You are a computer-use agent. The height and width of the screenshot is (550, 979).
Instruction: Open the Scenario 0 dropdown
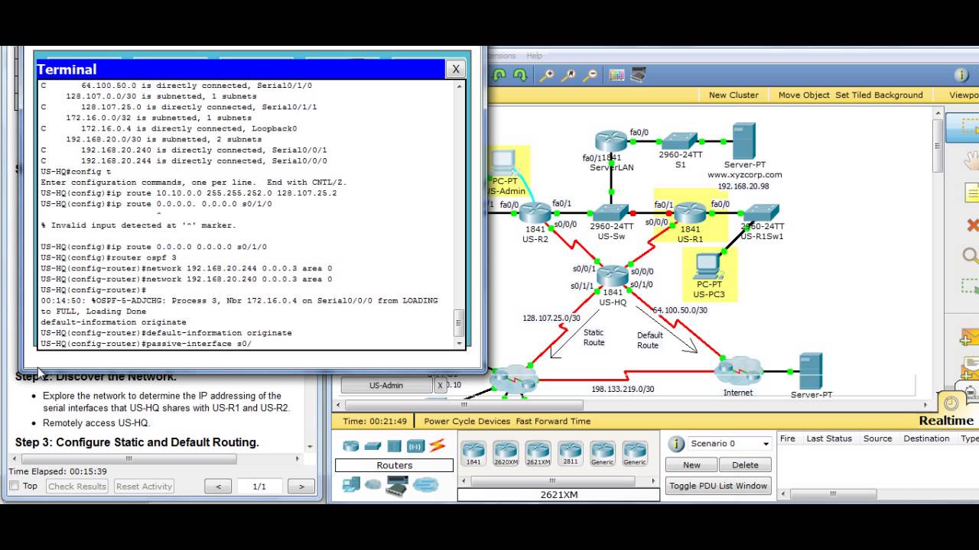pos(730,444)
